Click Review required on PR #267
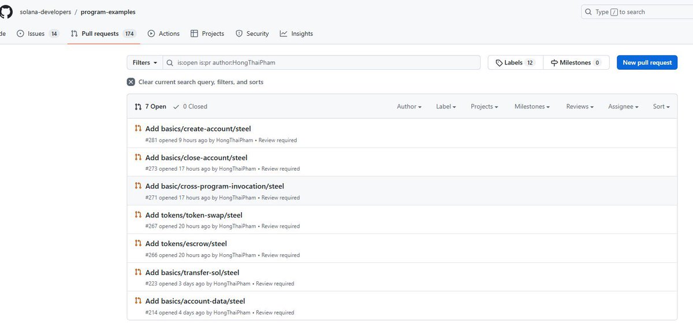Screen dimensions: 693x328 click(x=281, y=227)
